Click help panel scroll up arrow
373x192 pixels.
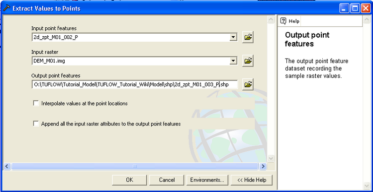367,19
